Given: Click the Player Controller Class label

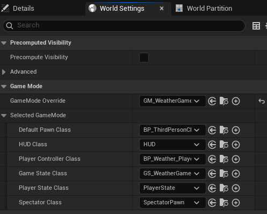Looking at the screenshot, I should [x=49, y=159].
